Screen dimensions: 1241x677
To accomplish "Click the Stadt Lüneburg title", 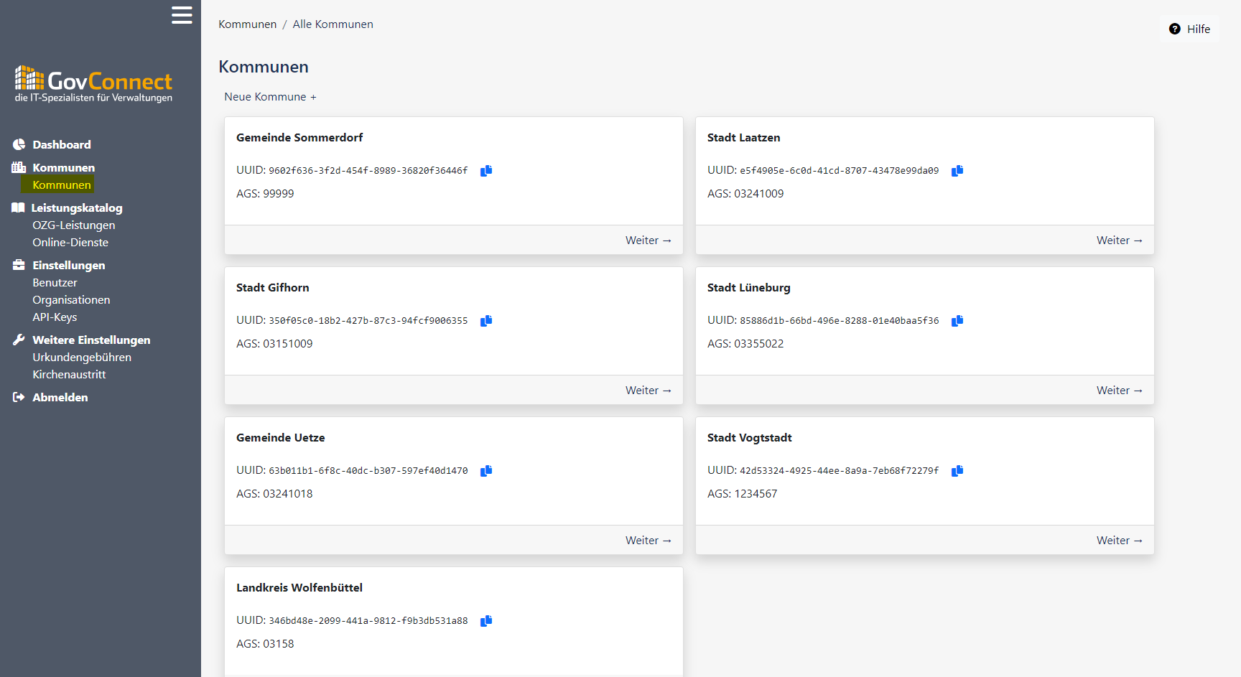I will (x=748, y=287).
